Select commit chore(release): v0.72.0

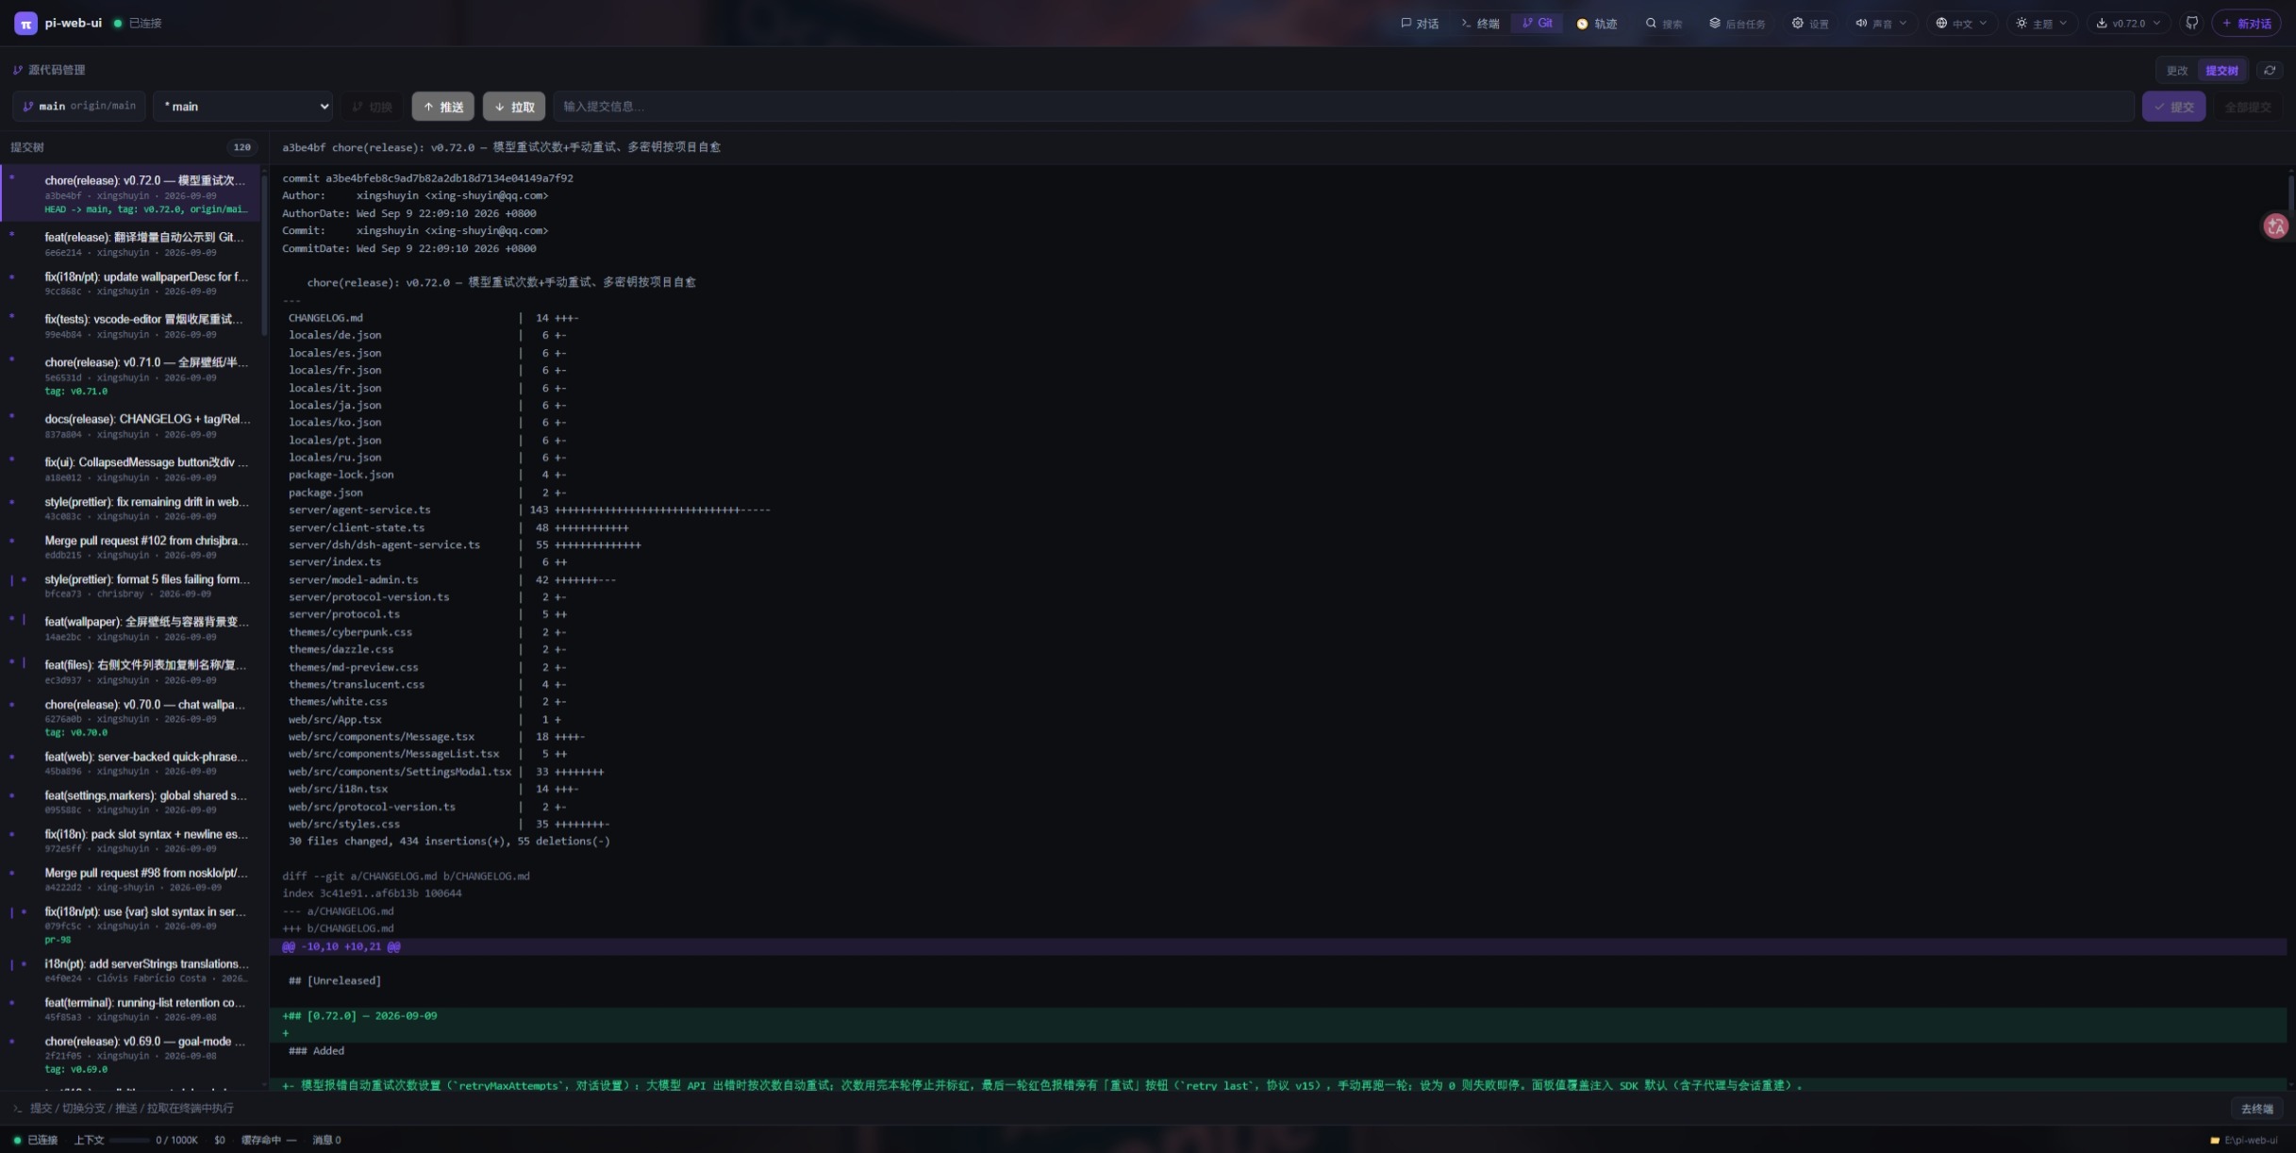(132, 193)
